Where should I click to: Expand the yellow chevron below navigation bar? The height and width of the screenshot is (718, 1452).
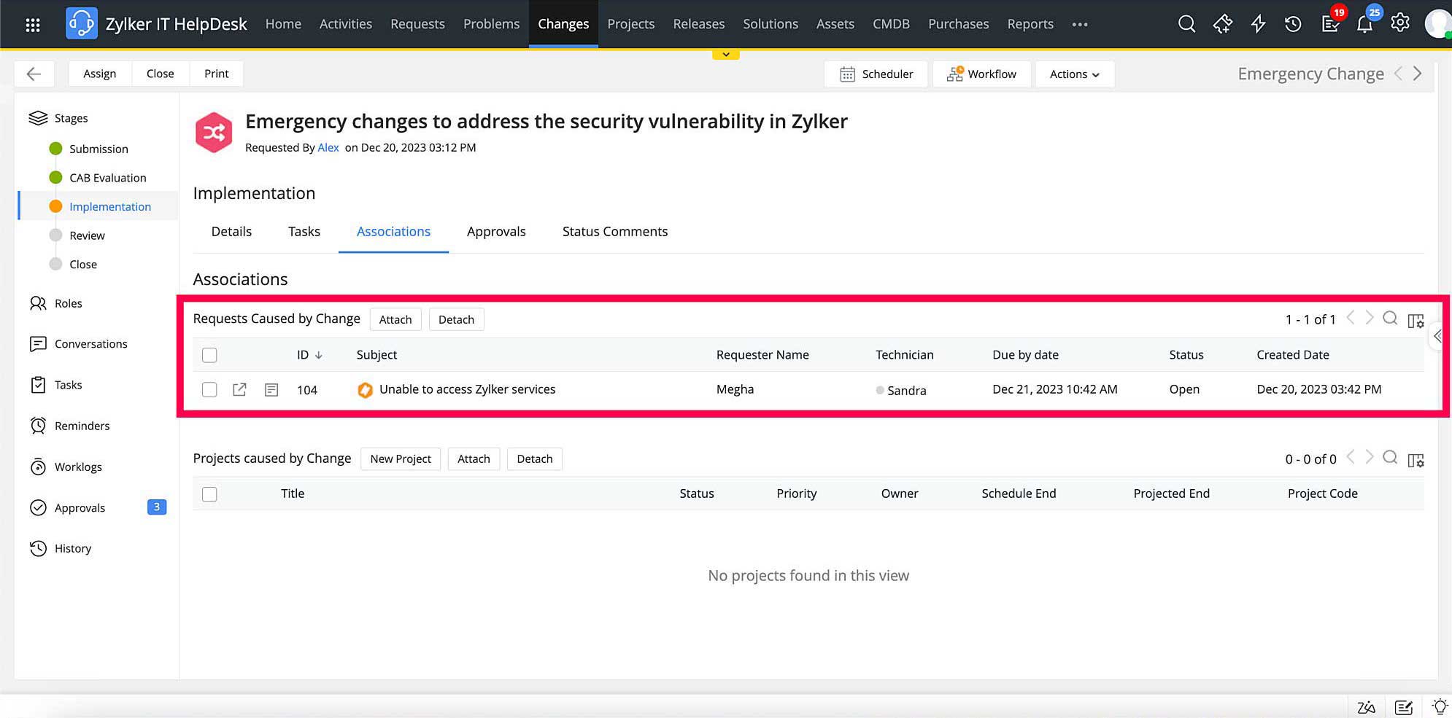[726, 55]
